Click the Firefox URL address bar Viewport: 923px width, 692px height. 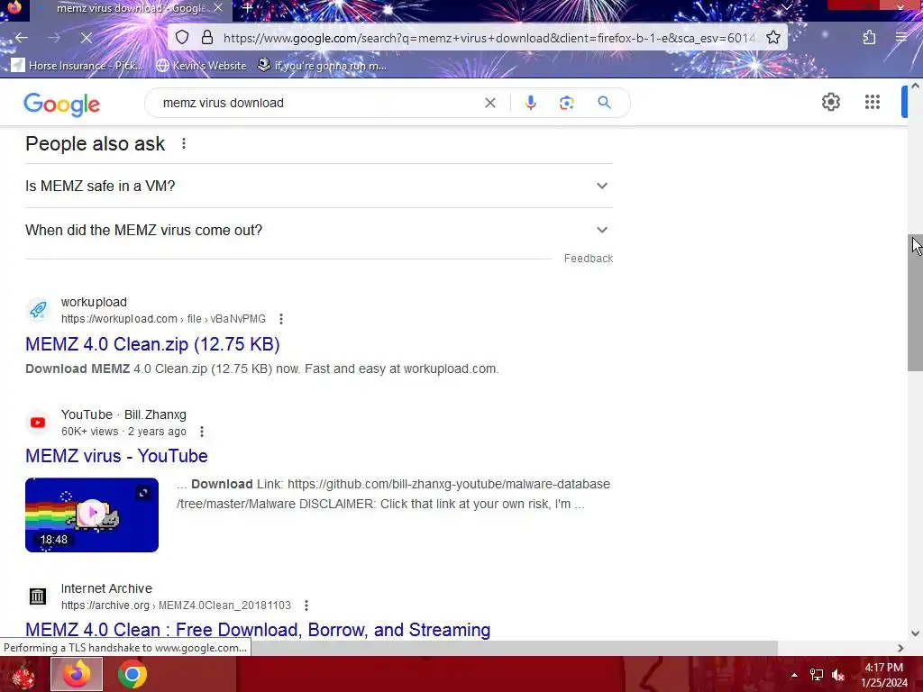pos(489,38)
